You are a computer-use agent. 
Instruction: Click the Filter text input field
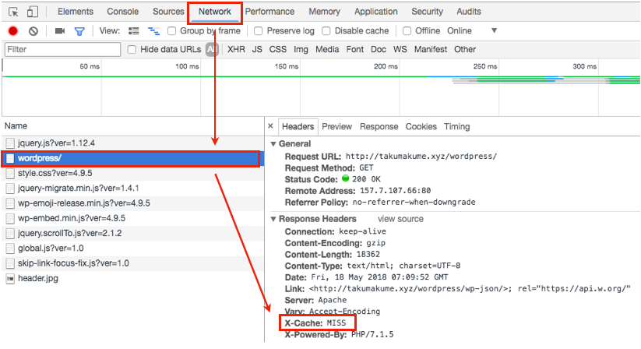62,49
